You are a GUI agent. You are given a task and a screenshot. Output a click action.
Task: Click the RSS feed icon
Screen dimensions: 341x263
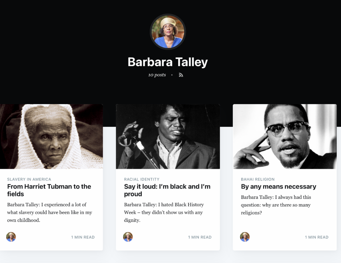tap(181, 75)
